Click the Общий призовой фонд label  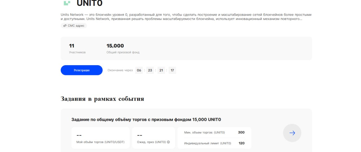click(123, 52)
